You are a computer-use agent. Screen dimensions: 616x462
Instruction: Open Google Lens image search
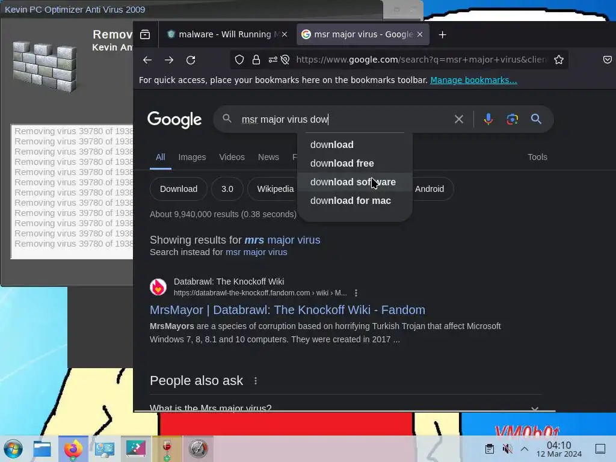tap(513, 119)
